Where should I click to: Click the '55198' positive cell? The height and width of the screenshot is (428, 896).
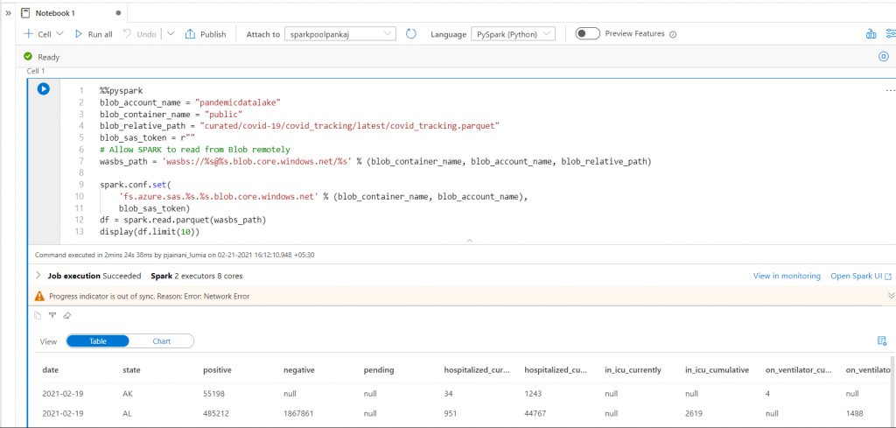pos(213,394)
